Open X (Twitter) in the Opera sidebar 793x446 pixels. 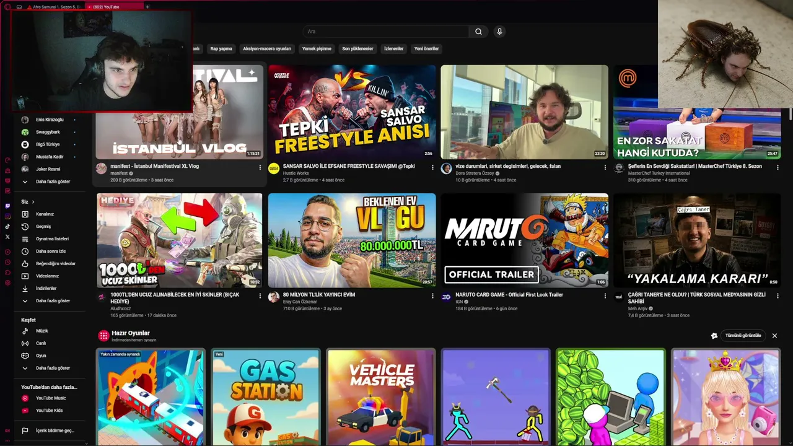point(7,237)
